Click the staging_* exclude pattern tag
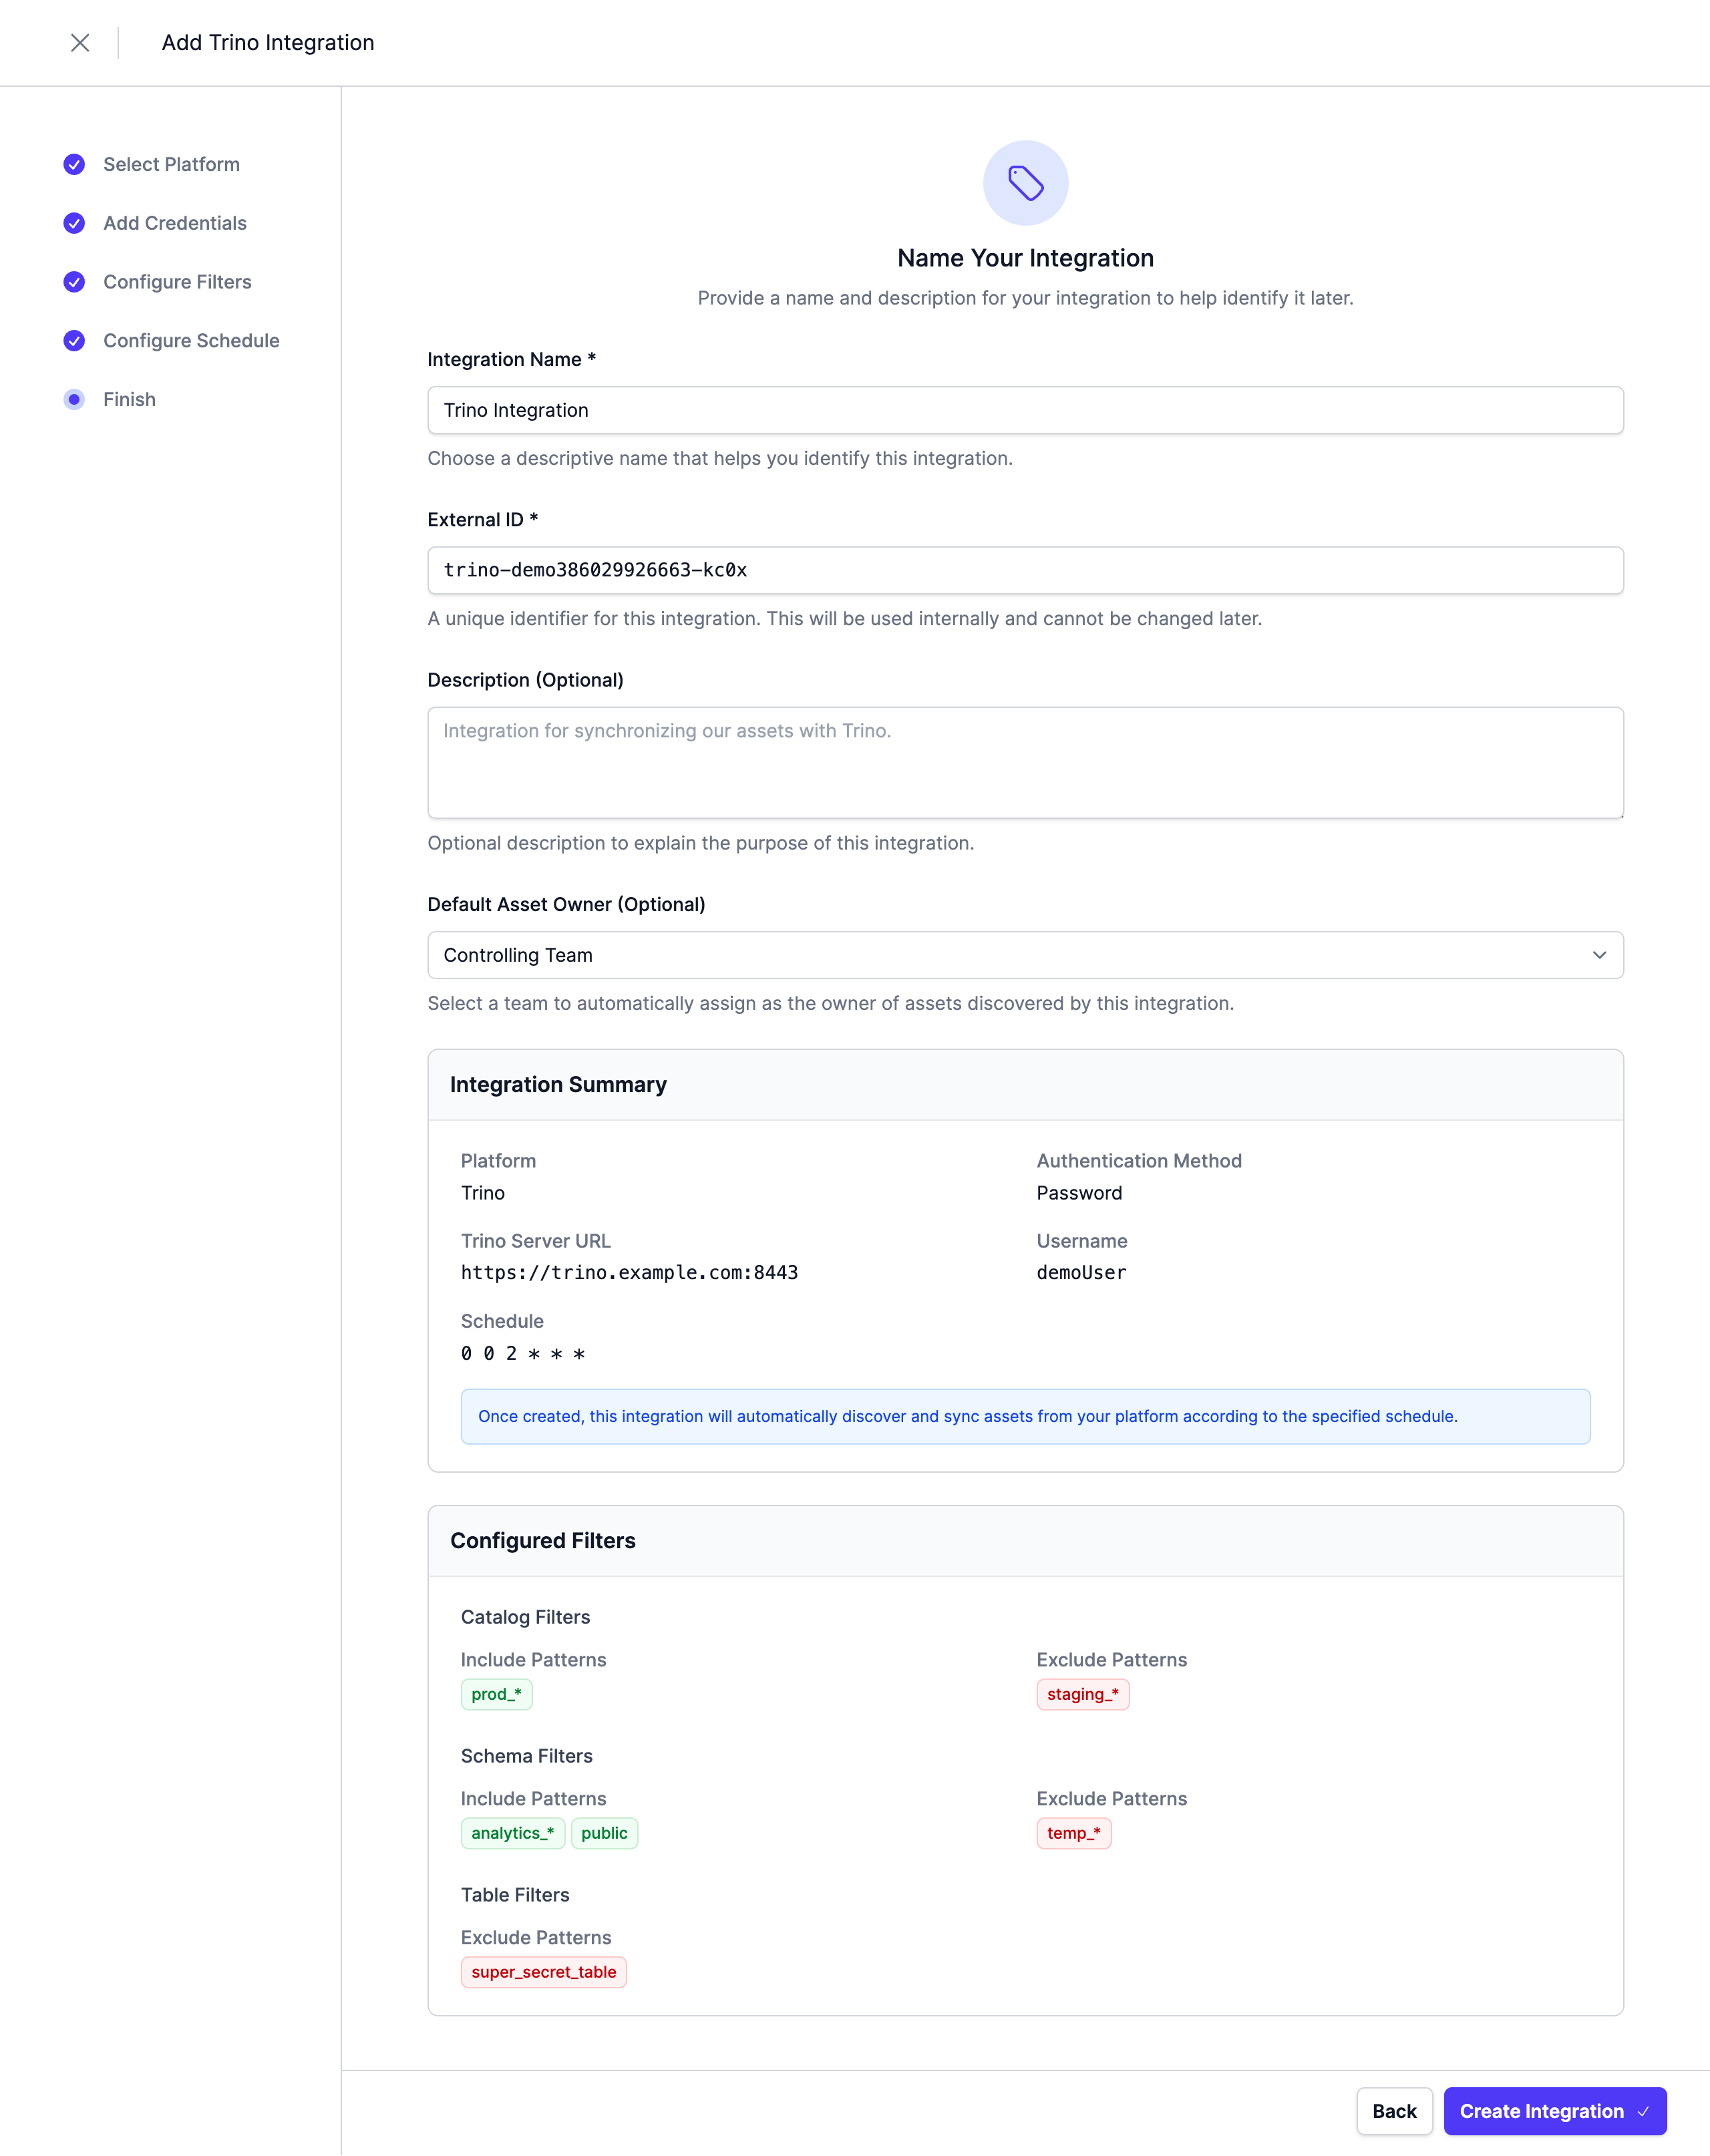 click(1082, 1694)
